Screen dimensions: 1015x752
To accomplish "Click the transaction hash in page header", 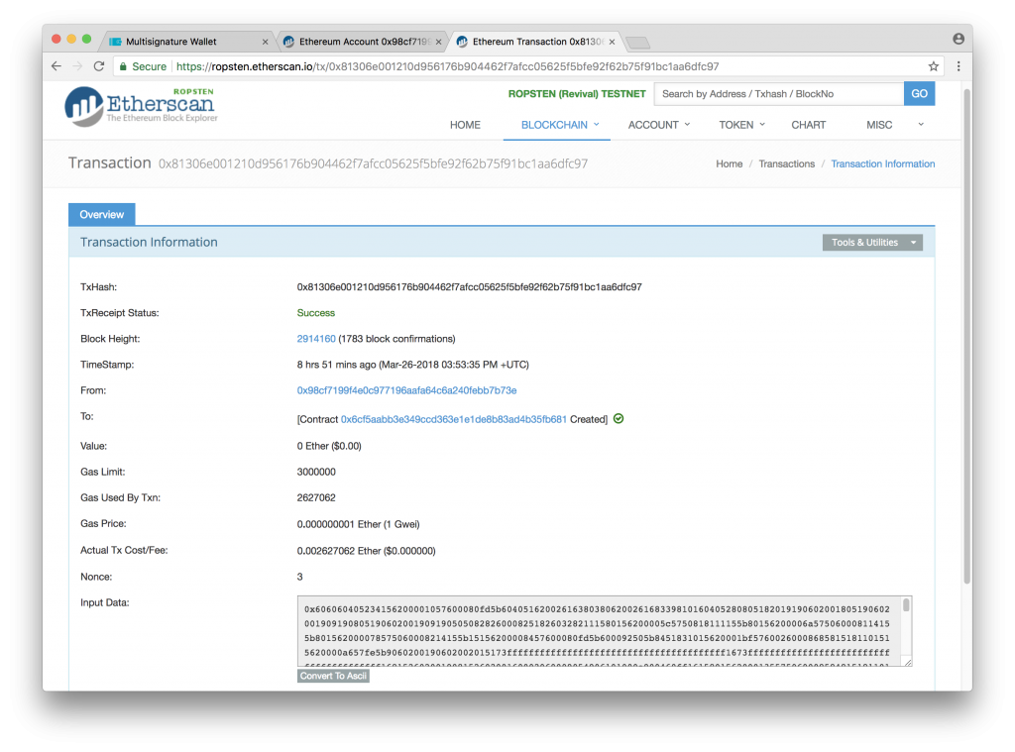I will click(x=373, y=163).
